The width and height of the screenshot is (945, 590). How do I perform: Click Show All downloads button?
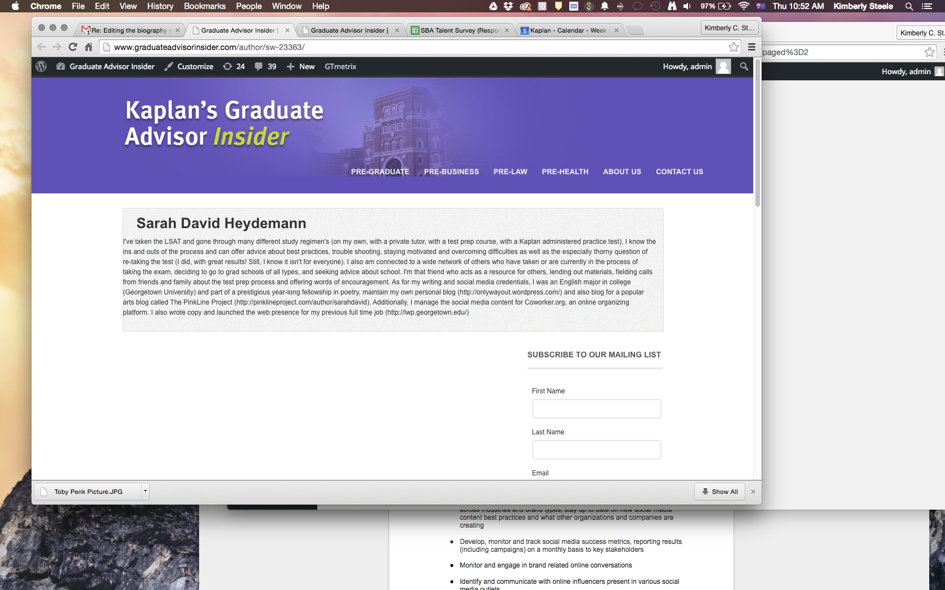(719, 492)
